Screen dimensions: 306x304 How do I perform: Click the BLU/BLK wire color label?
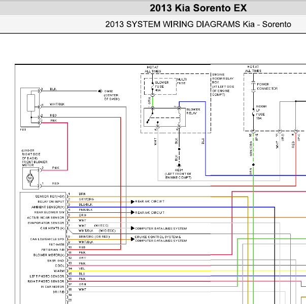(x=86, y=204)
